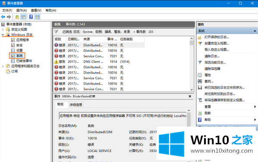The height and width of the screenshot is (162, 258).
Task: Click the green refresh icon beside 刷新
Action: [200, 113]
